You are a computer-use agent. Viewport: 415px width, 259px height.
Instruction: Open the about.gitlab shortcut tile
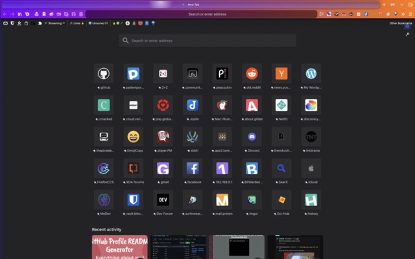[252, 105]
